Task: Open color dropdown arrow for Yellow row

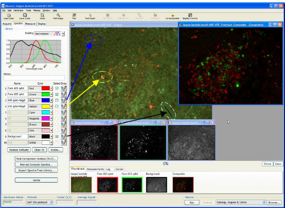Action: [x=51, y=106]
